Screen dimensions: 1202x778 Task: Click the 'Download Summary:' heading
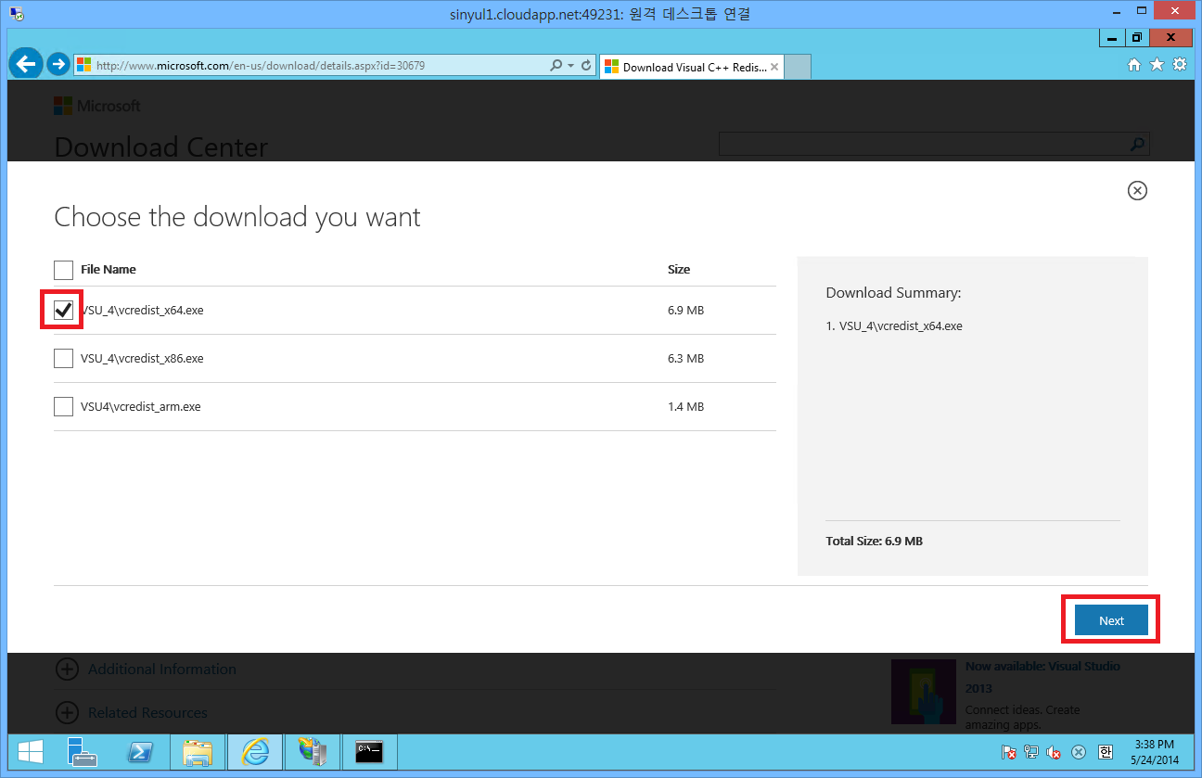tap(893, 293)
